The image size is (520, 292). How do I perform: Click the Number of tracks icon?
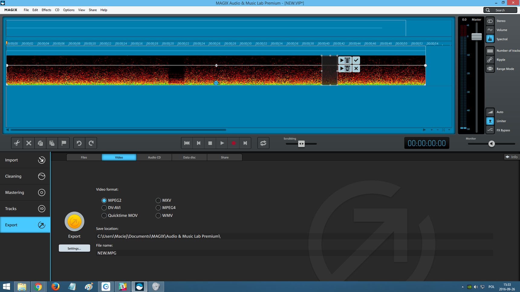[x=490, y=51]
